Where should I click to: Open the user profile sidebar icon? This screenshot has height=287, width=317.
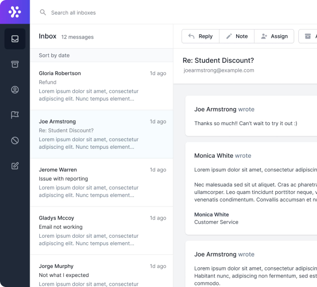coord(15,90)
